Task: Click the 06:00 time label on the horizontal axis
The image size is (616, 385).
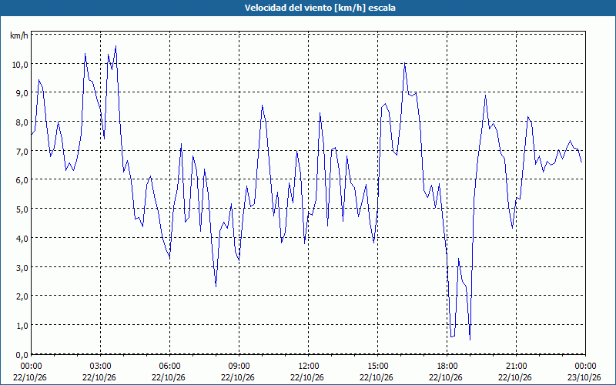Action: click(169, 367)
